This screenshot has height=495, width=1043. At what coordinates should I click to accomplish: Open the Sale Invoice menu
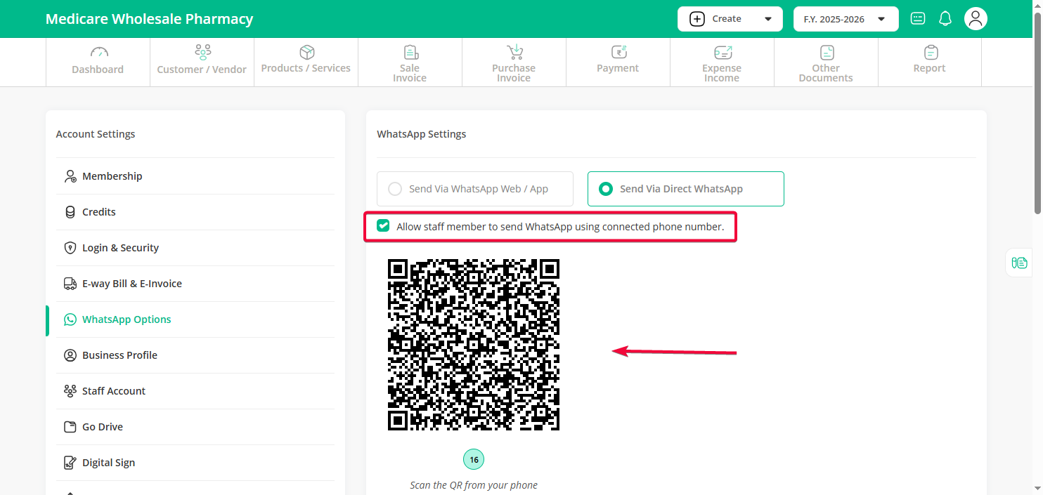click(410, 62)
